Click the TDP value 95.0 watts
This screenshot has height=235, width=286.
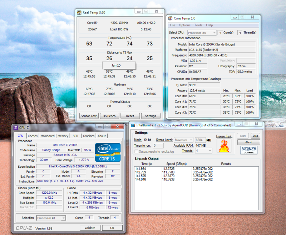[x=246, y=72]
